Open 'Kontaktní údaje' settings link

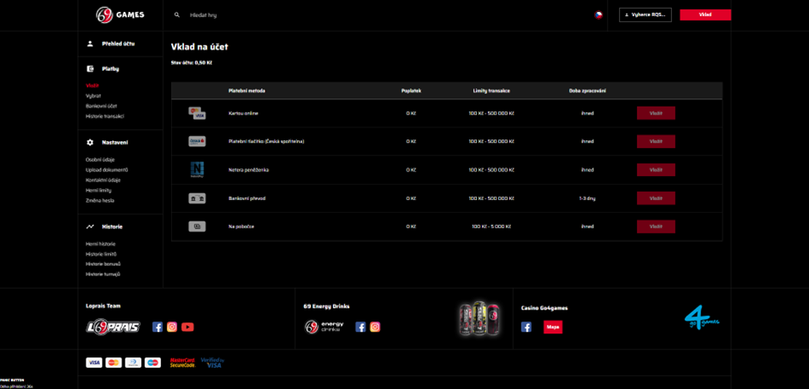coord(104,180)
